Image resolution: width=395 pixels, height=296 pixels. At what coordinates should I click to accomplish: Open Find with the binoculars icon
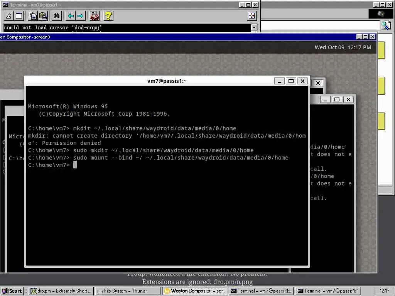click(56, 16)
